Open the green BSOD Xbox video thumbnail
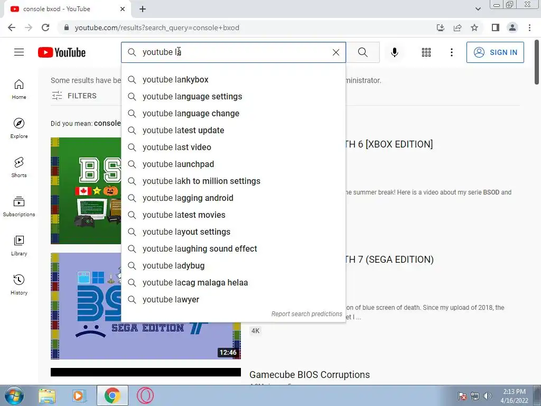 coord(86,190)
